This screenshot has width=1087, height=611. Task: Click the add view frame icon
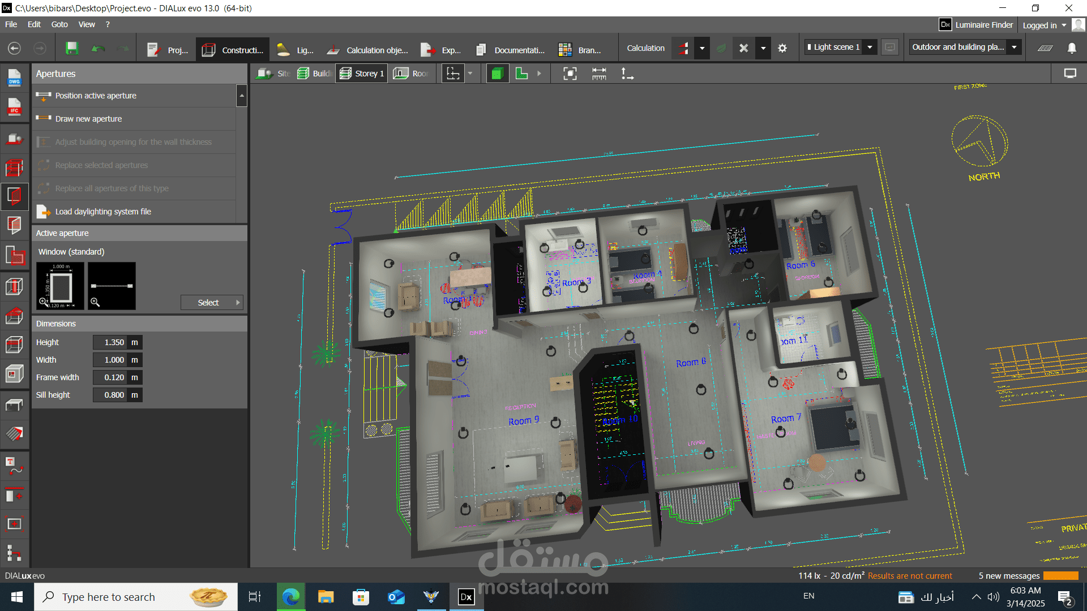pos(14,523)
